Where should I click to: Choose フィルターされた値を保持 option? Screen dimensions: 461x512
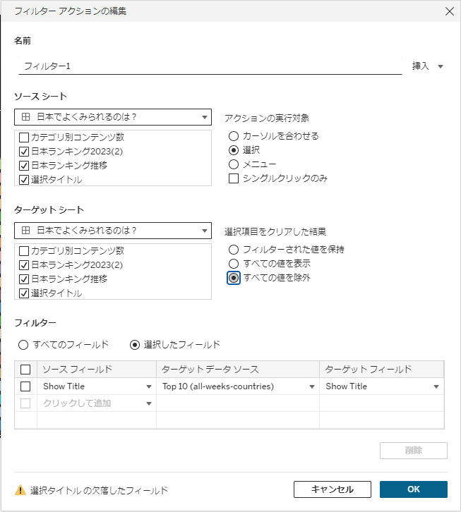point(234,249)
